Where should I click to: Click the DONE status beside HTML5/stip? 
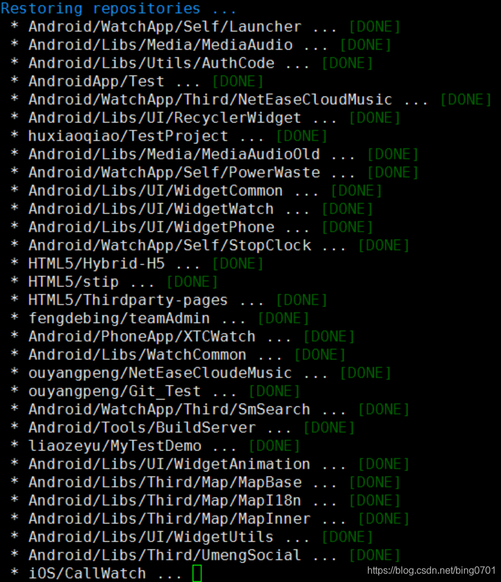(193, 282)
